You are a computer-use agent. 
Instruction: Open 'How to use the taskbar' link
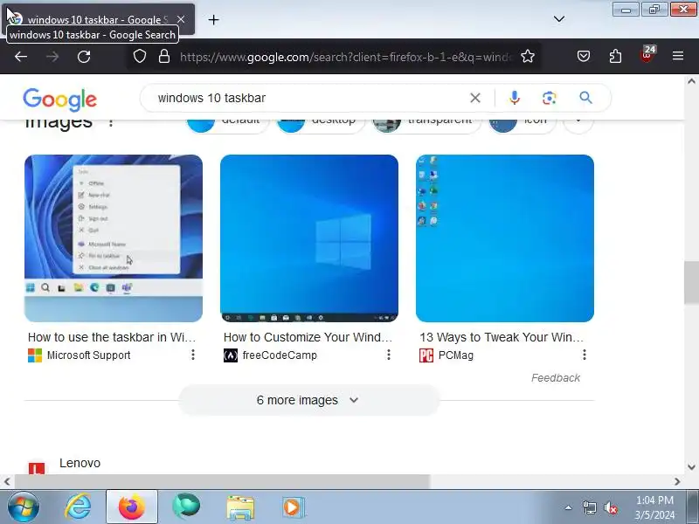pyautogui.click(x=112, y=337)
